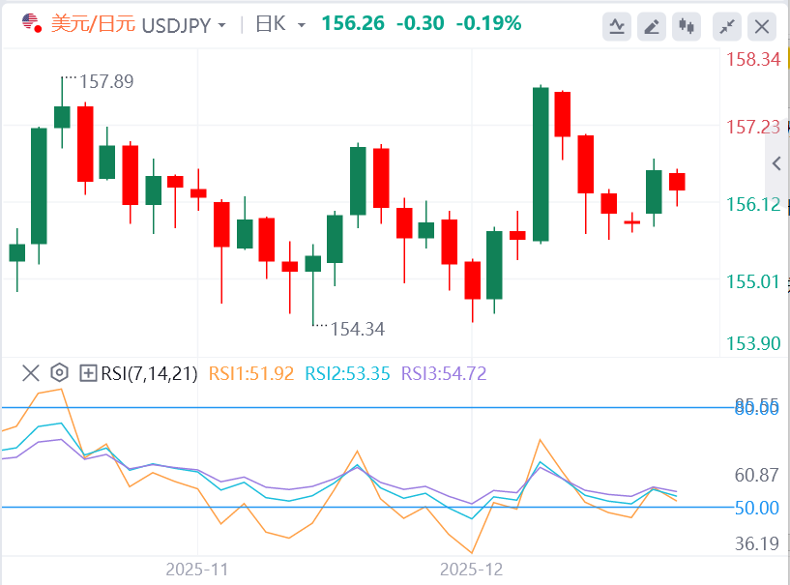Click the 154.34 low price marker

click(x=357, y=330)
